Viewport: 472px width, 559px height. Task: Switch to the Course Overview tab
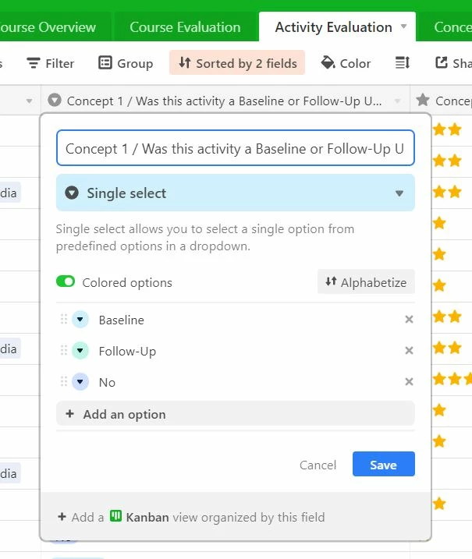[48, 27]
